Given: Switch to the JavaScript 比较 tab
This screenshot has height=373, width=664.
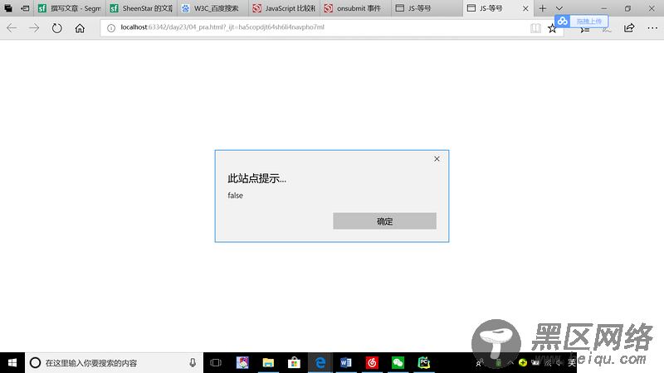Looking at the screenshot, I should (x=284, y=8).
